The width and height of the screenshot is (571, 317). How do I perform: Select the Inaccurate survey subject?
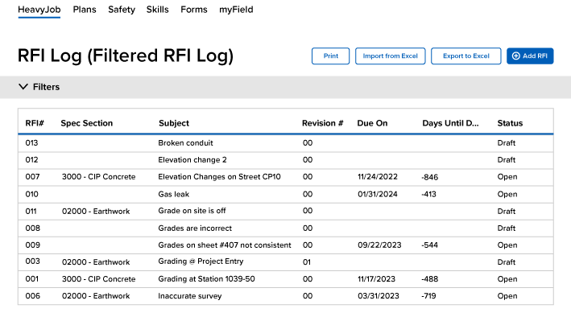[x=190, y=296]
